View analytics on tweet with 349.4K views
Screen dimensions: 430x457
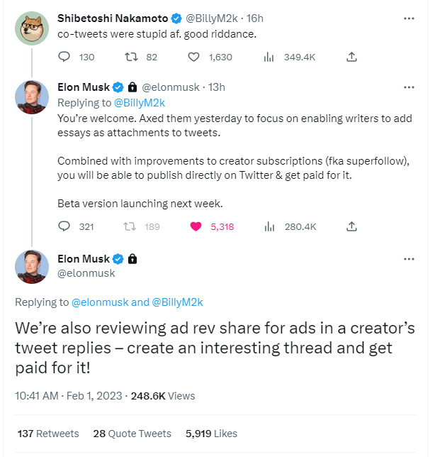(x=268, y=57)
